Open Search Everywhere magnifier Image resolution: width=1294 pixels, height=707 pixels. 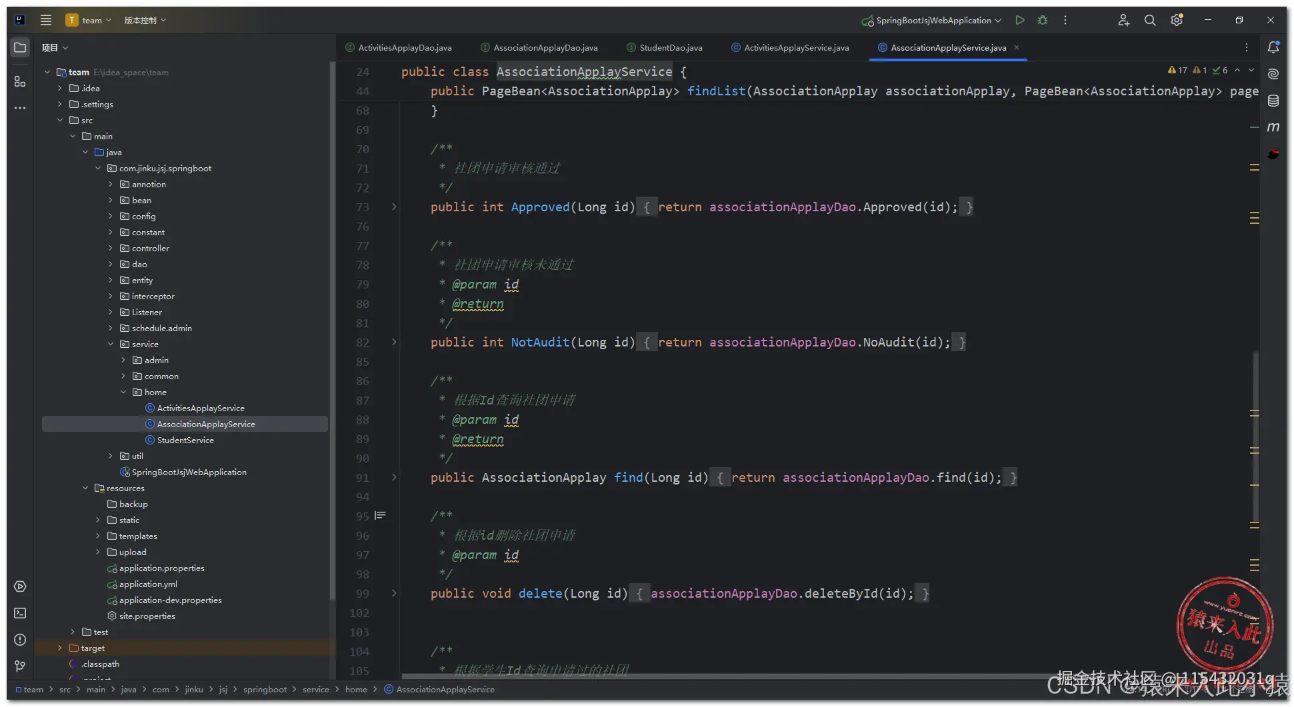coord(1150,20)
